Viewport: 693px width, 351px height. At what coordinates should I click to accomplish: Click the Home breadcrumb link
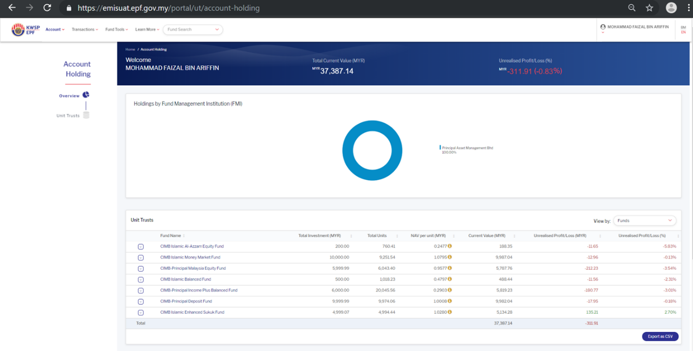130,49
